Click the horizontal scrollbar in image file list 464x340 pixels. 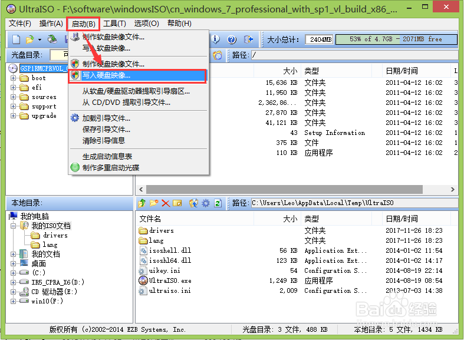click(x=284, y=189)
